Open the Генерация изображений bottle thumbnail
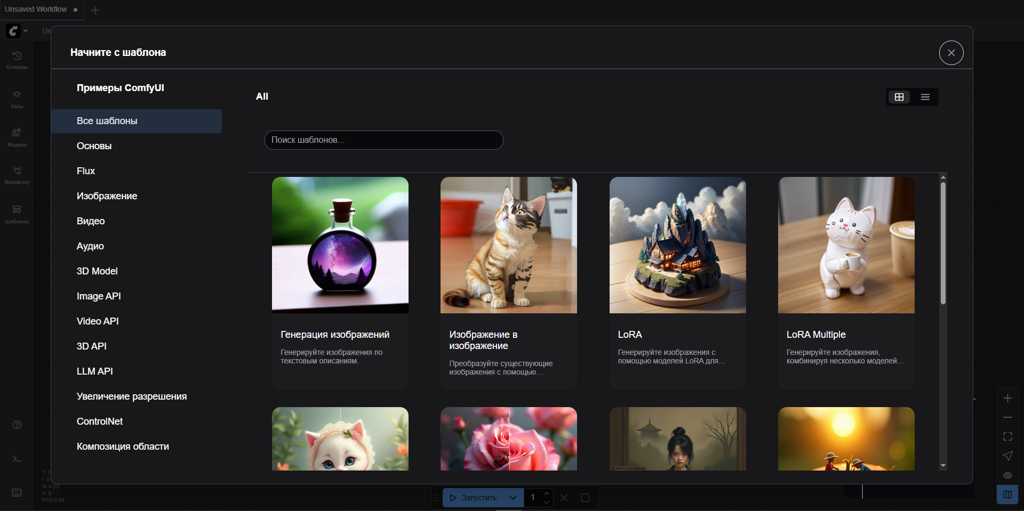This screenshot has width=1024, height=511. click(340, 245)
